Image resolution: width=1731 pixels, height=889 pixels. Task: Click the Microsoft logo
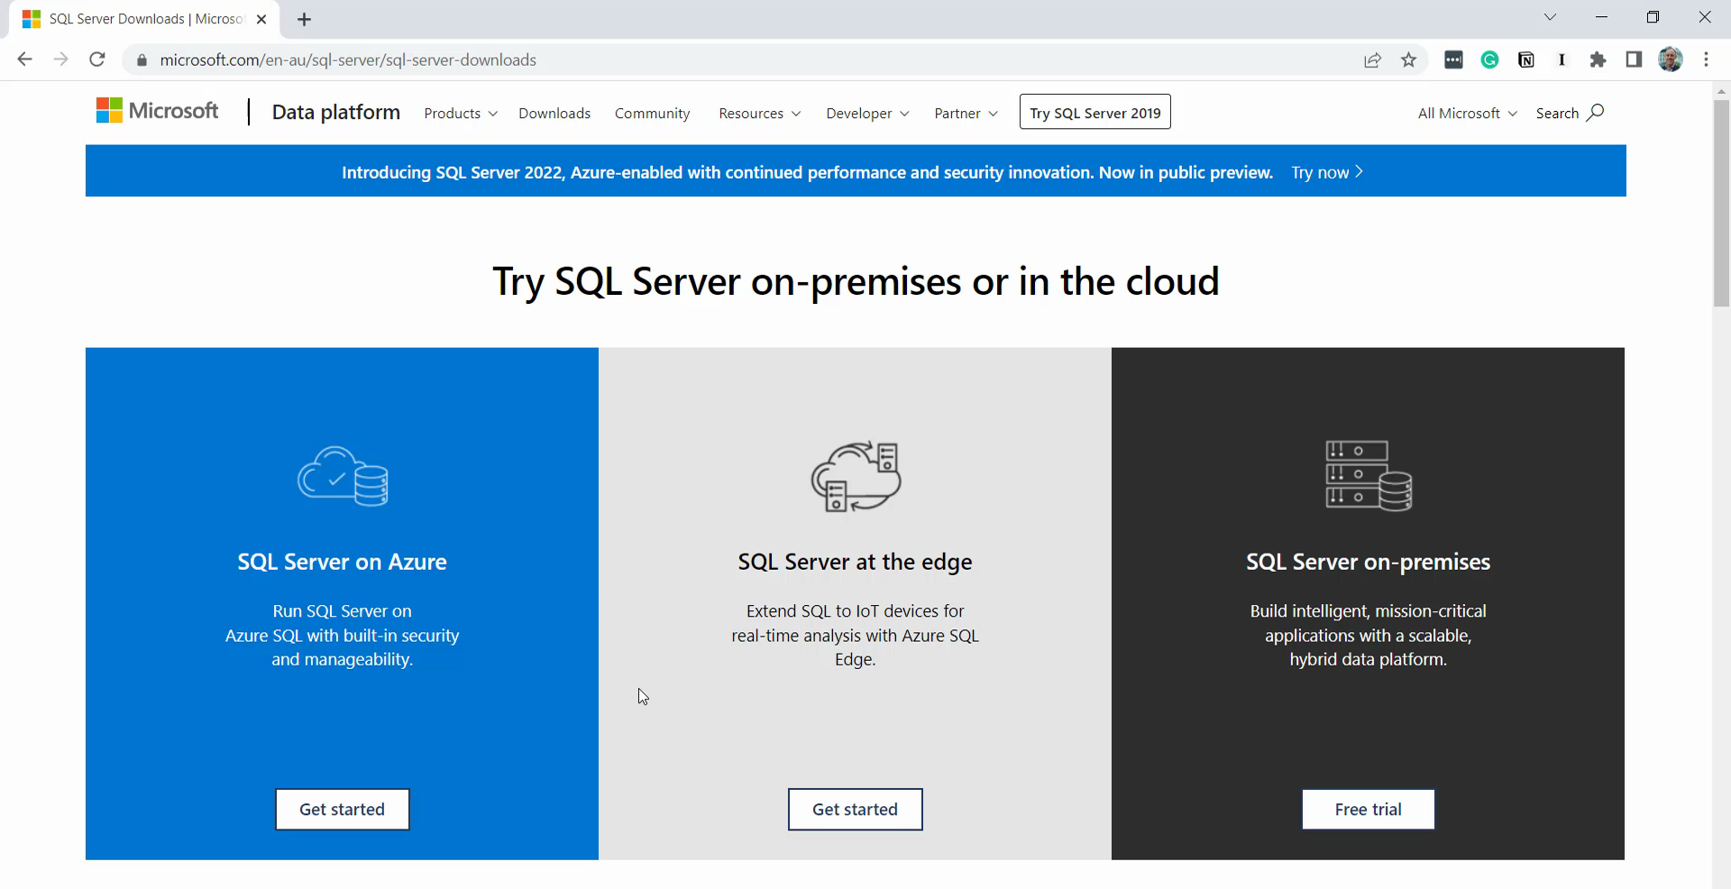click(x=157, y=111)
